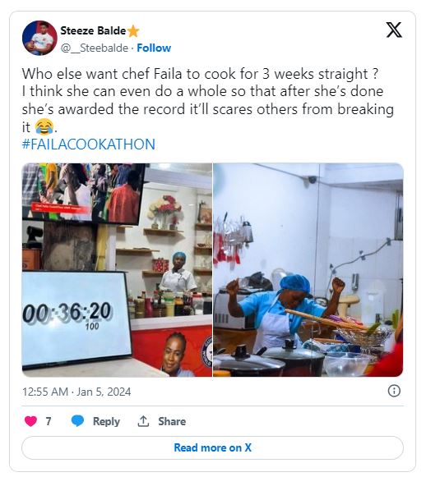Open the Steeze Balde display name

[x=93, y=30]
